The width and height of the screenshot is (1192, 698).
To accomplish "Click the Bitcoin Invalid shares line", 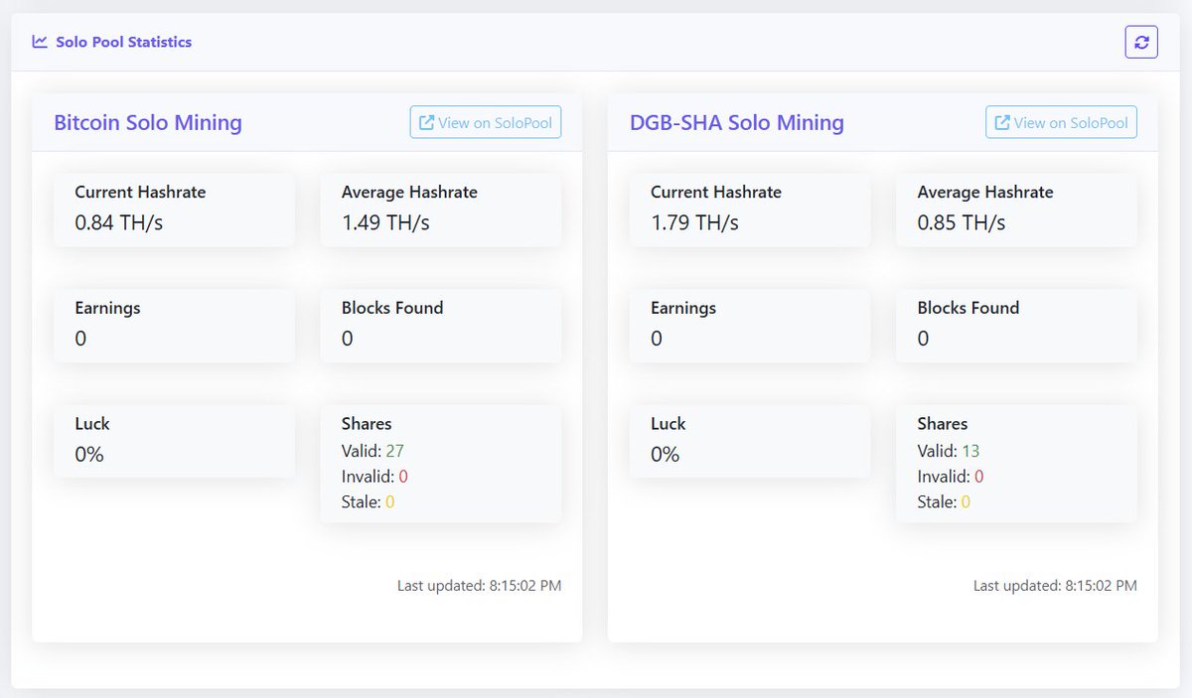I will (374, 477).
